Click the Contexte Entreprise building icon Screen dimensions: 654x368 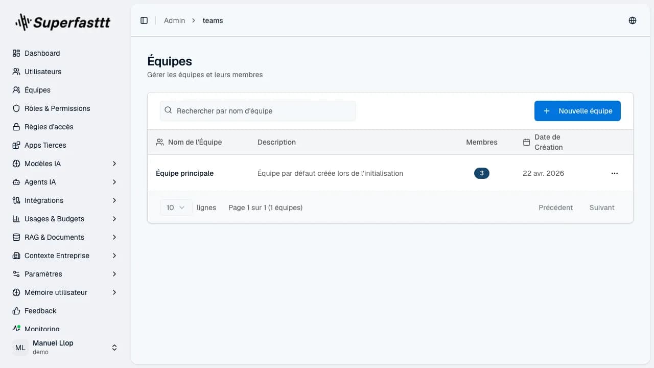[x=16, y=256]
